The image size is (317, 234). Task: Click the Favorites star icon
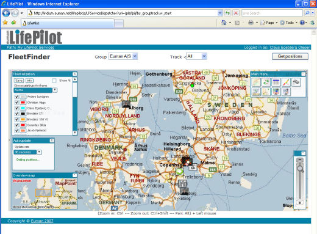click(5, 23)
